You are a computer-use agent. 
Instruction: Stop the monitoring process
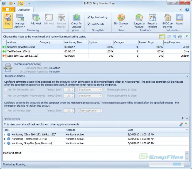tap(8, 21)
